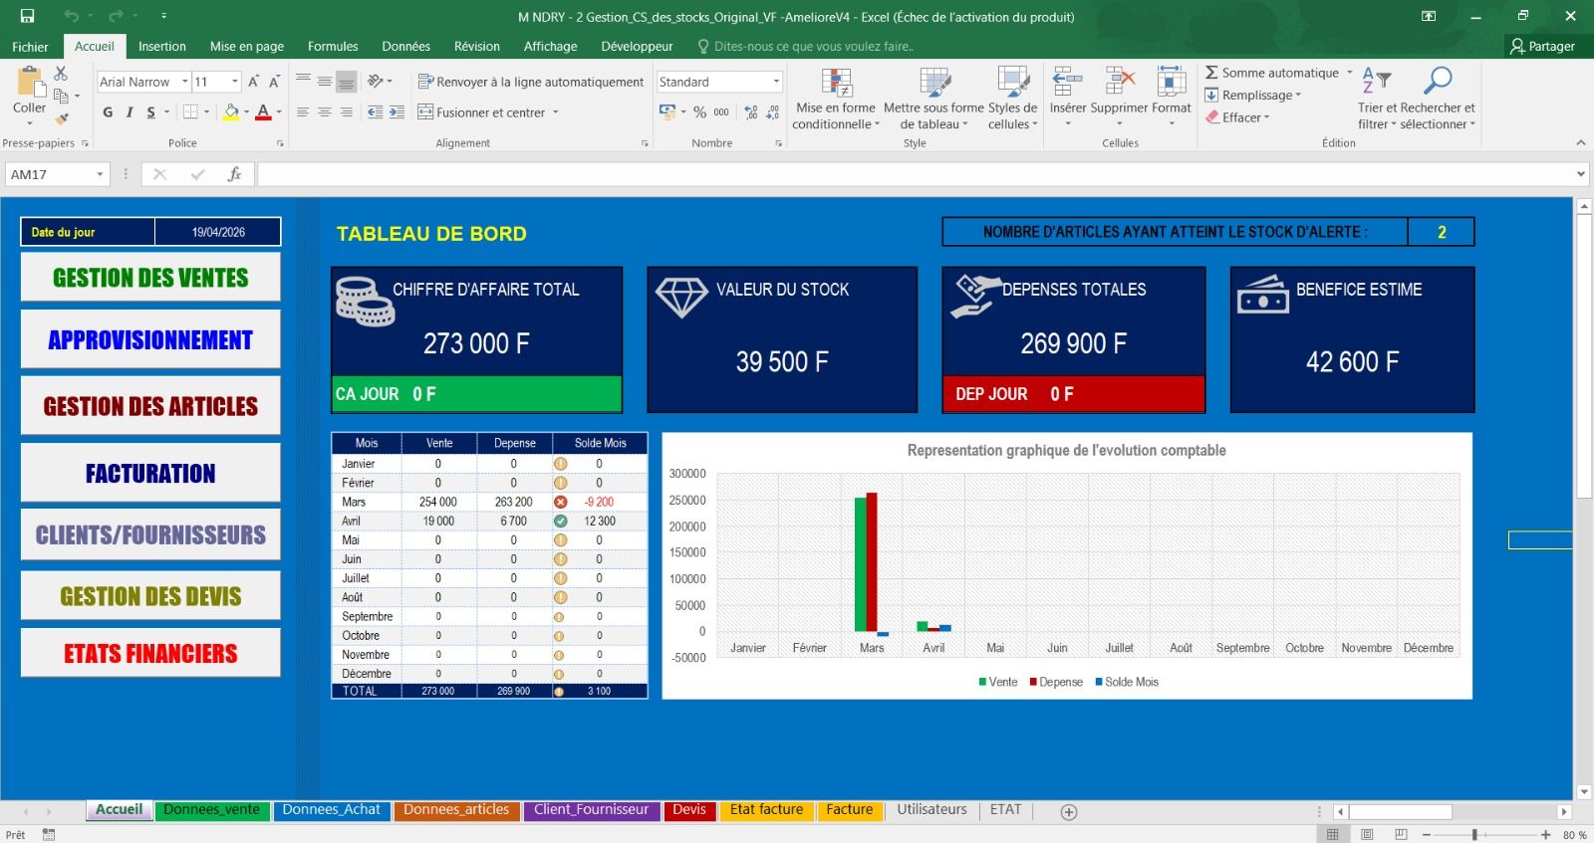The height and width of the screenshot is (843, 1594).
Task: Apply Bold formatting with G button
Action: coord(108,112)
